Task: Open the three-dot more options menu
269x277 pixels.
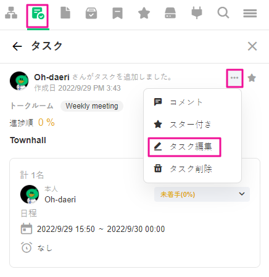Action: pos(234,78)
